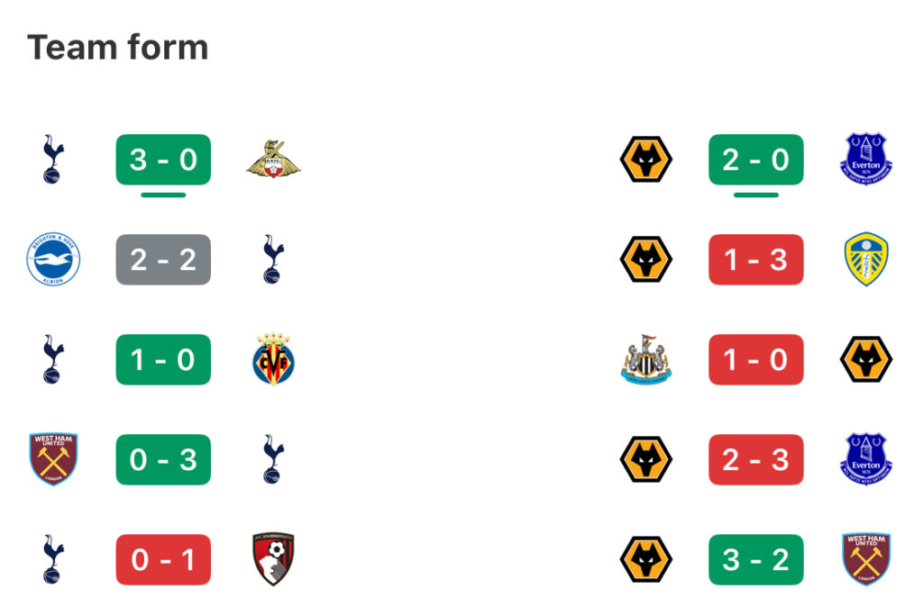Screen dimensions: 923x616
Task: Click Everton crest next to 2 - 0 score
Action: tap(866, 159)
